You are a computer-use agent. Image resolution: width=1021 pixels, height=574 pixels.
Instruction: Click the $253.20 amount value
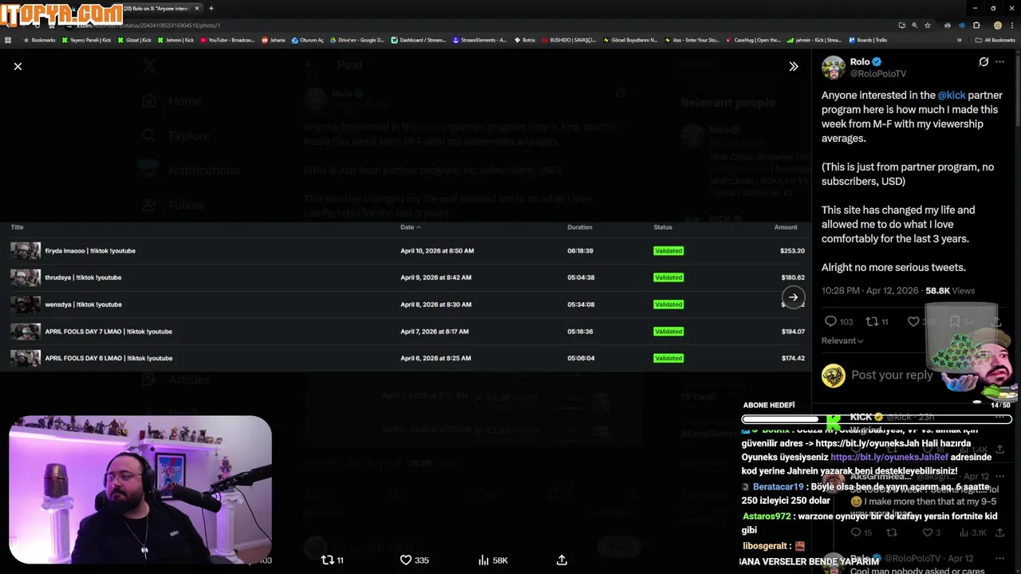coord(792,250)
